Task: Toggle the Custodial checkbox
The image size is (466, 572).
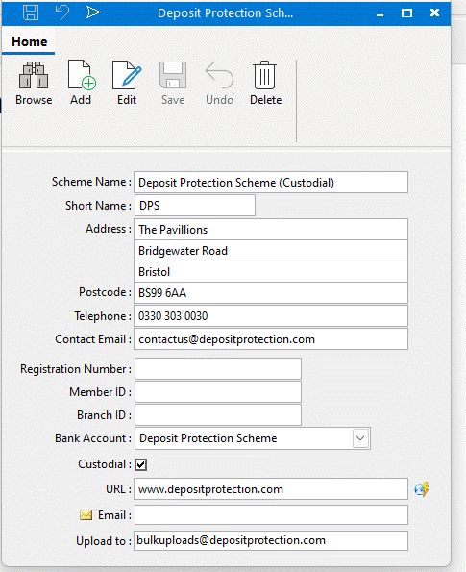Action: click(140, 464)
